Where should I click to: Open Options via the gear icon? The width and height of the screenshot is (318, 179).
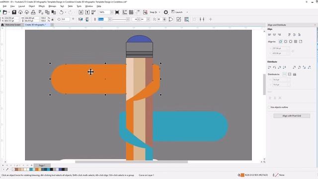165,12
